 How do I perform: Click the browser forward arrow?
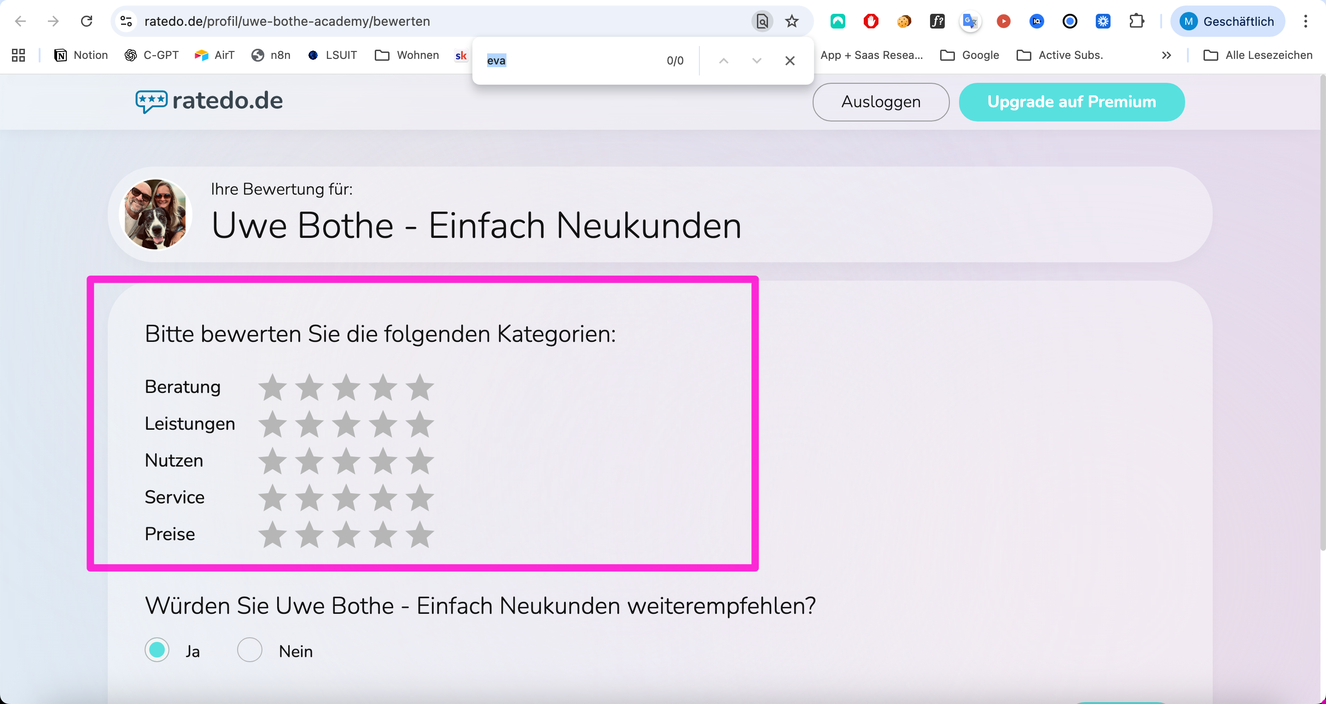(x=53, y=21)
